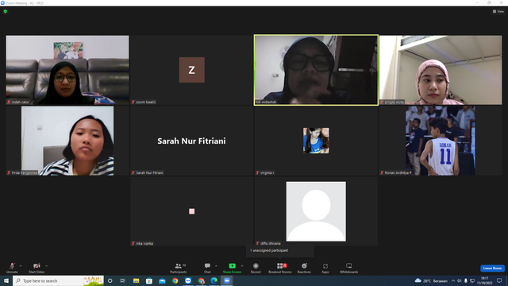Select Indah Catur's video tile
Viewport: 508px width, 286px height.
[67, 70]
